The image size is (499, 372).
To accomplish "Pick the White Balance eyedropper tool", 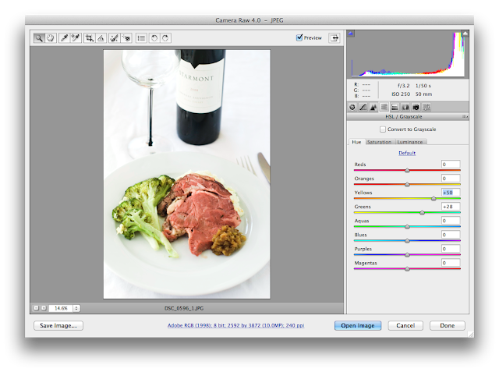I will [64, 38].
